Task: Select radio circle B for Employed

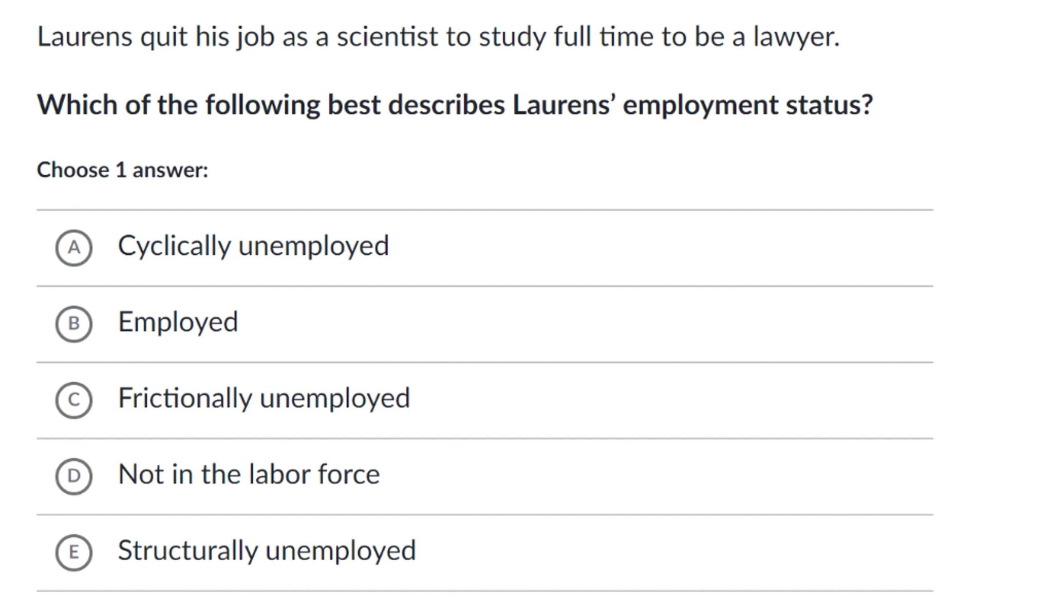Action: click(x=74, y=324)
